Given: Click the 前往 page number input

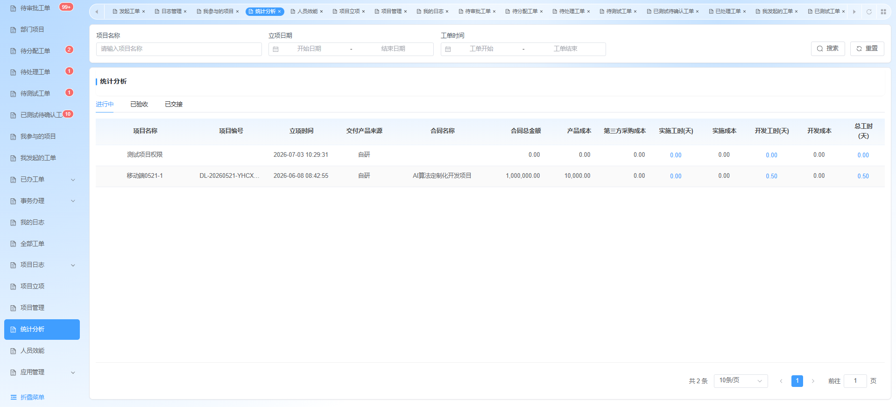Looking at the screenshot, I should pos(855,381).
